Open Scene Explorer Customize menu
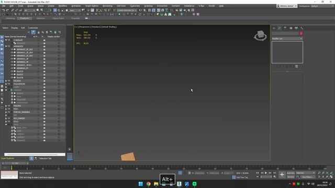The image size is (335, 188). 33,28
